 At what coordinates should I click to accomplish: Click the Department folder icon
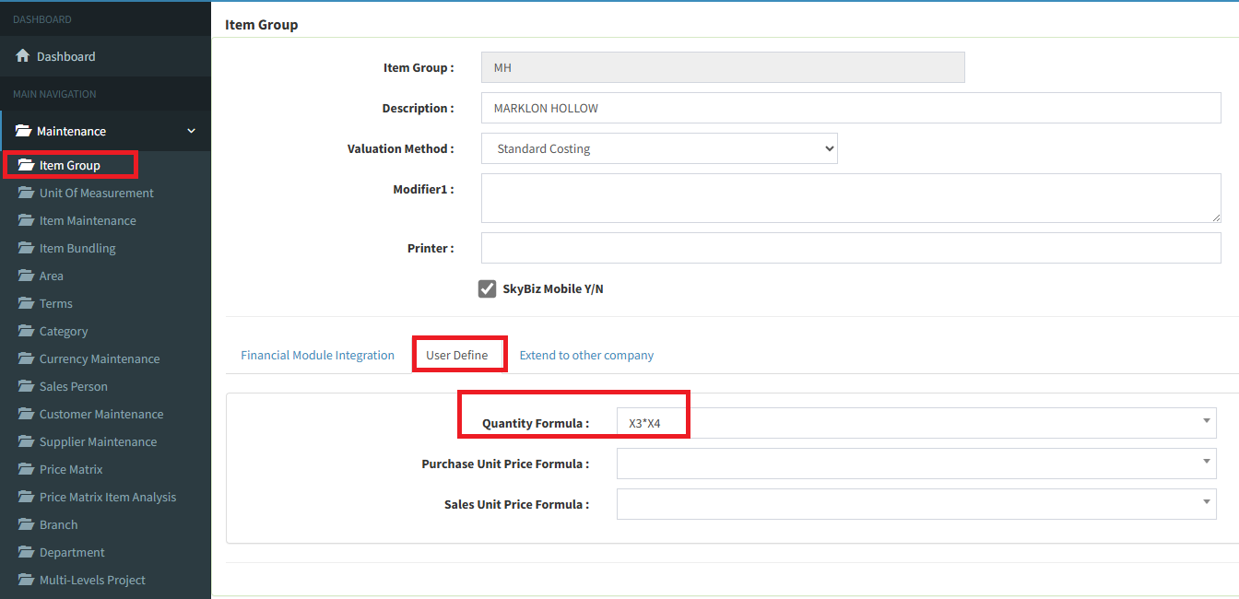(x=26, y=552)
